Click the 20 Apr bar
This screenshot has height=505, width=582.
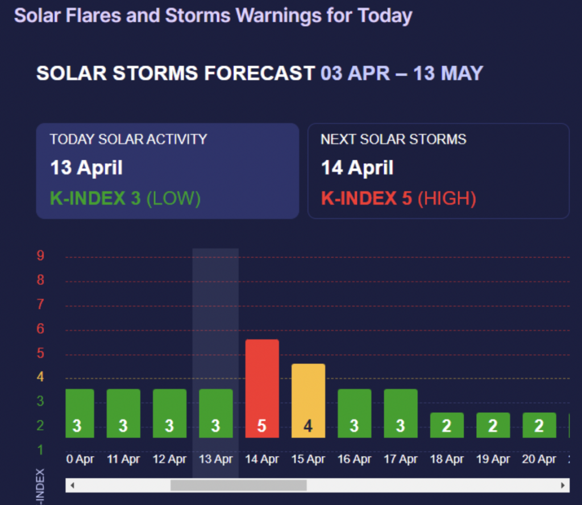pyautogui.click(x=539, y=425)
